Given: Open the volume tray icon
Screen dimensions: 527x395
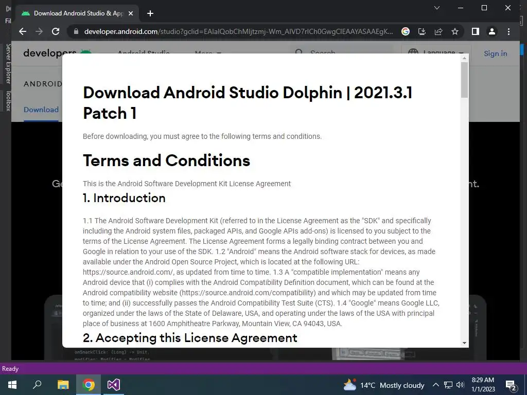Looking at the screenshot, I should pyautogui.click(x=460, y=385).
